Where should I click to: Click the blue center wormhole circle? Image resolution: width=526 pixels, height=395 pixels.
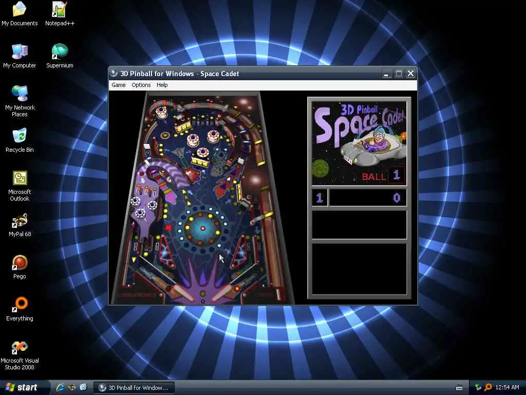(202, 228)
